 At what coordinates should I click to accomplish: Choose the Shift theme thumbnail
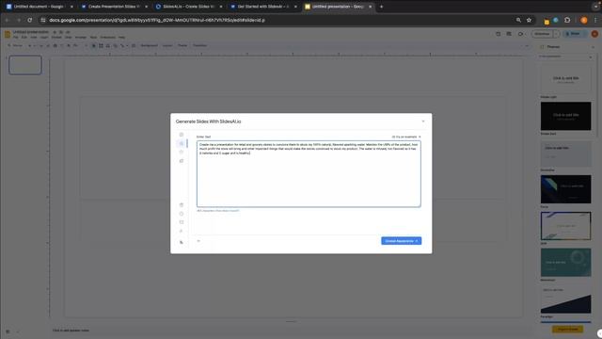(x=566, y=226)
